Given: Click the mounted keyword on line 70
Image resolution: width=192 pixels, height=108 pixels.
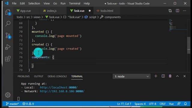Looking at the screenshot, I should tap(38, 32).
